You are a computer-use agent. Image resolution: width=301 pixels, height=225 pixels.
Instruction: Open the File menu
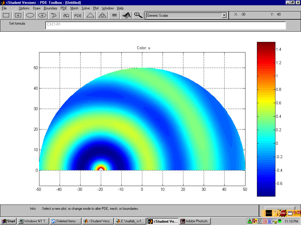pyautogui.click(x=4, y=8)
